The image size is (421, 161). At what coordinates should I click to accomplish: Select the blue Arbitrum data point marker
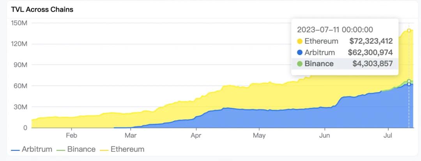click(x=409, y=84)
